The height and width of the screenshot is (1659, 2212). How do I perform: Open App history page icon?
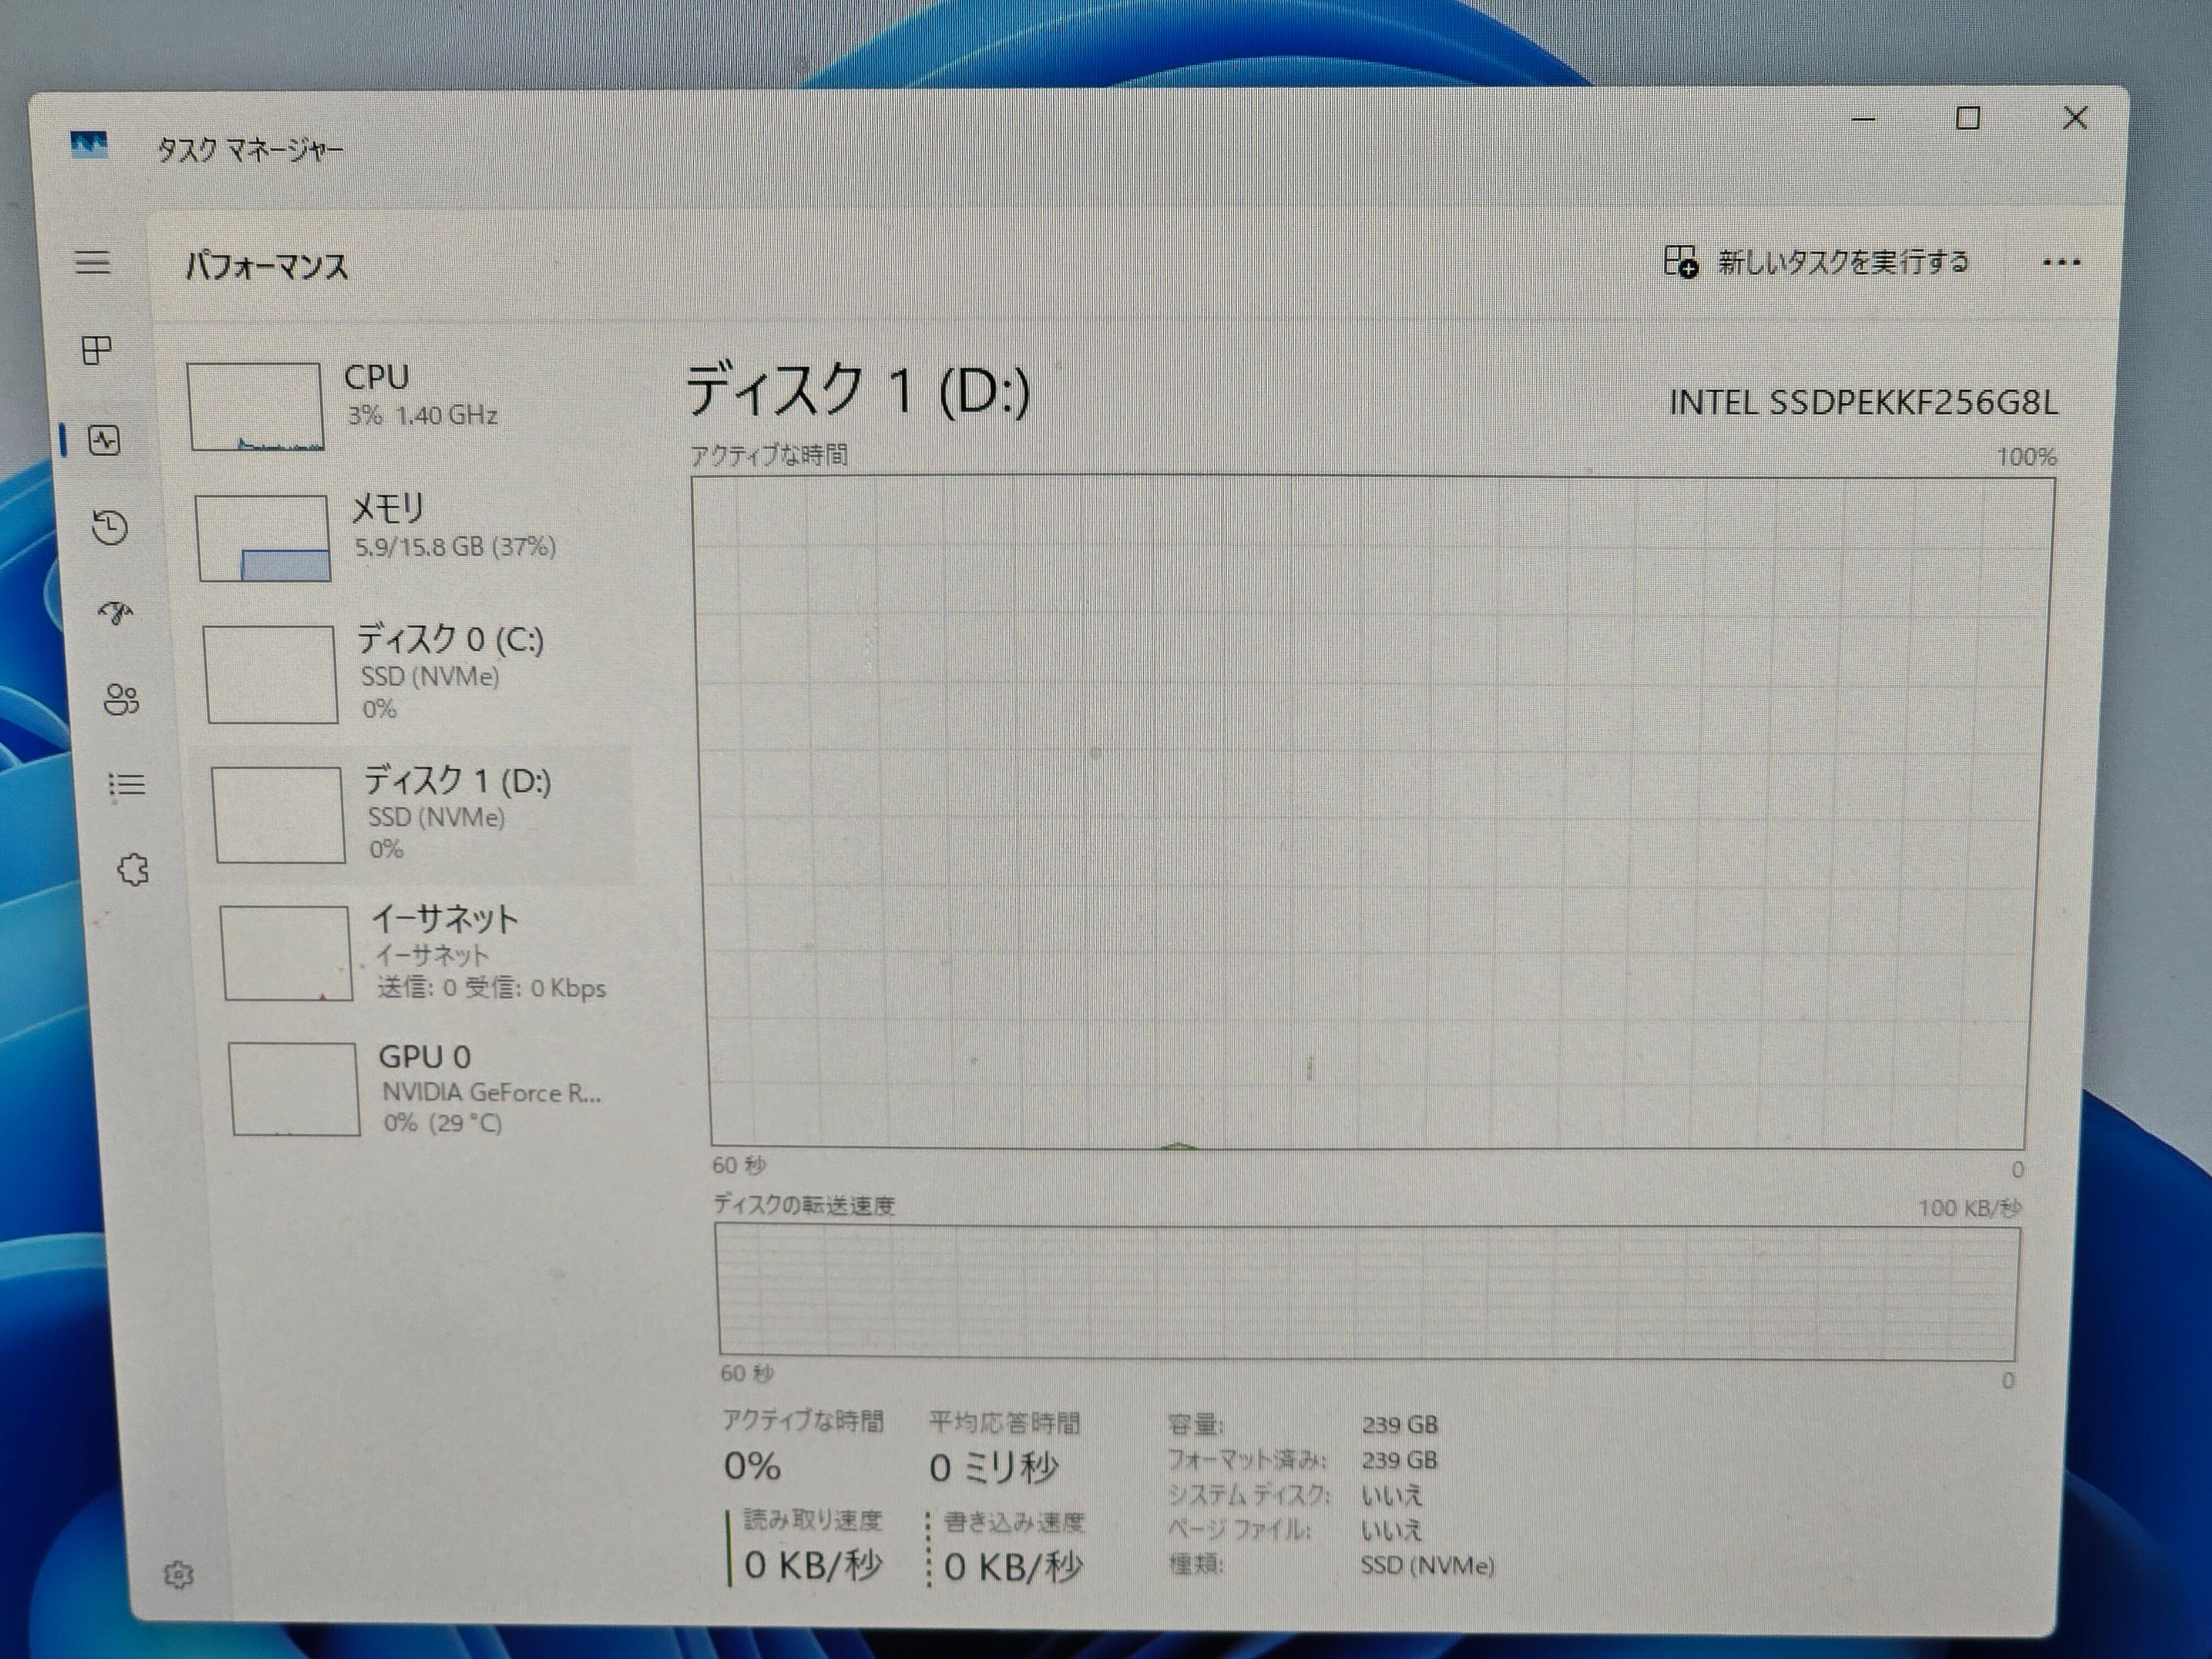coord(110,527)
